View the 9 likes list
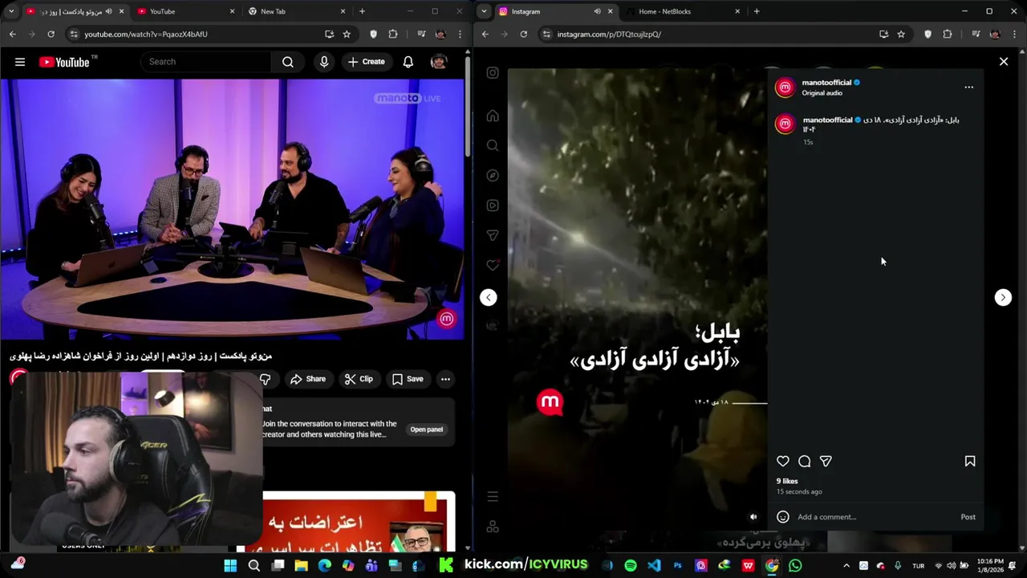The height and width of the screenshot is (578, 1027). coord(787,482)
